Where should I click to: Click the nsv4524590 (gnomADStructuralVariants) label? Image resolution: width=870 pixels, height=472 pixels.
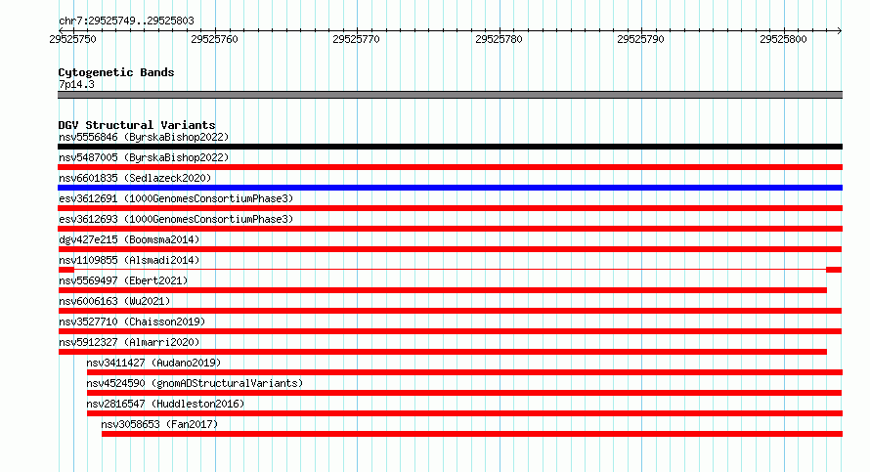click(x=195, y=383)
